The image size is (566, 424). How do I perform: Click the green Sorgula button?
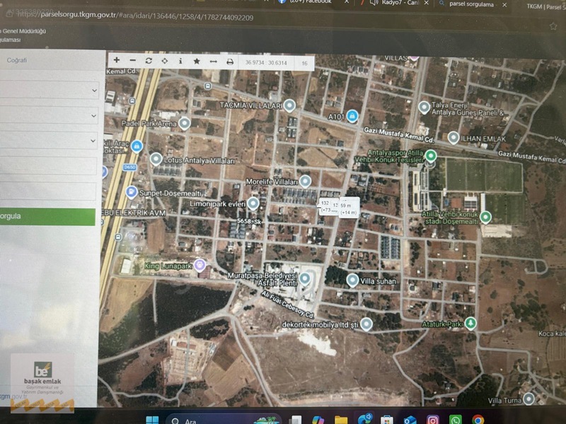pyautogui.click(x=47, y=217)
